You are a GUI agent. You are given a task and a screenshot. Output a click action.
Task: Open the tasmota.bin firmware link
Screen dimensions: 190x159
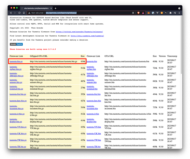(92, 61)
